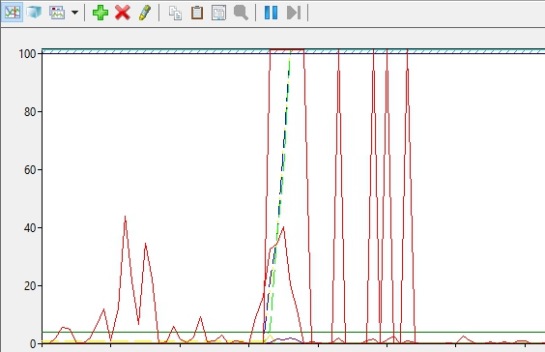
Task: Toggle the Highlight marker tool
Action: click(x=145, y=13)
